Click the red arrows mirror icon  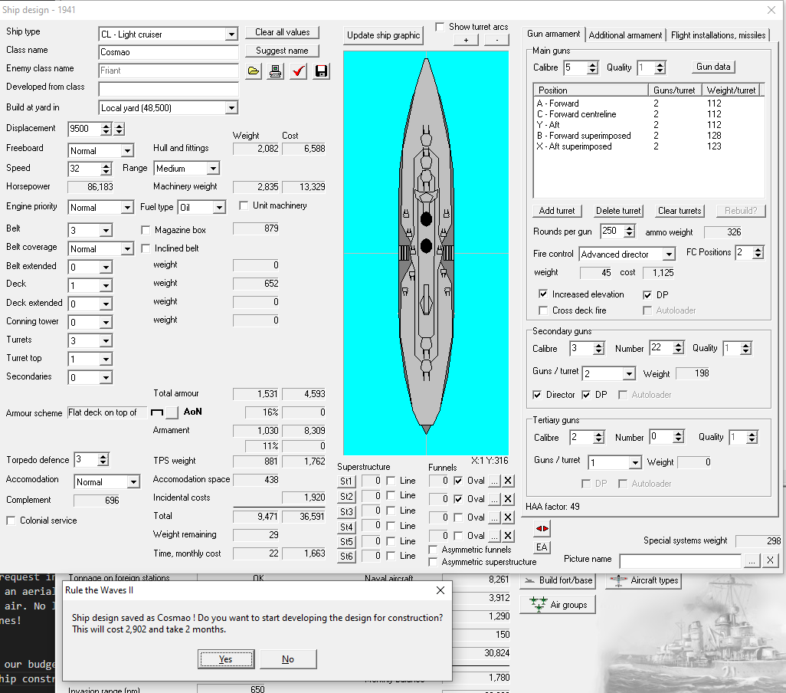pyautogui.click(x=542, y=528)
